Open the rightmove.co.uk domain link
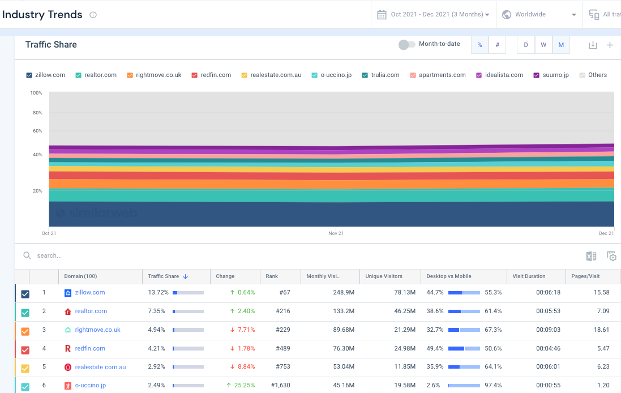 tap(98, 330)
